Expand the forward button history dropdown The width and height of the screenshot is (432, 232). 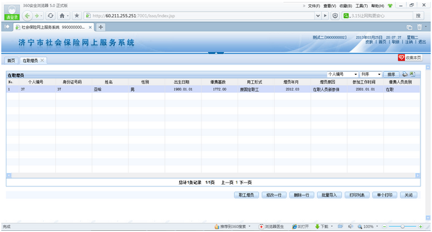41,16
